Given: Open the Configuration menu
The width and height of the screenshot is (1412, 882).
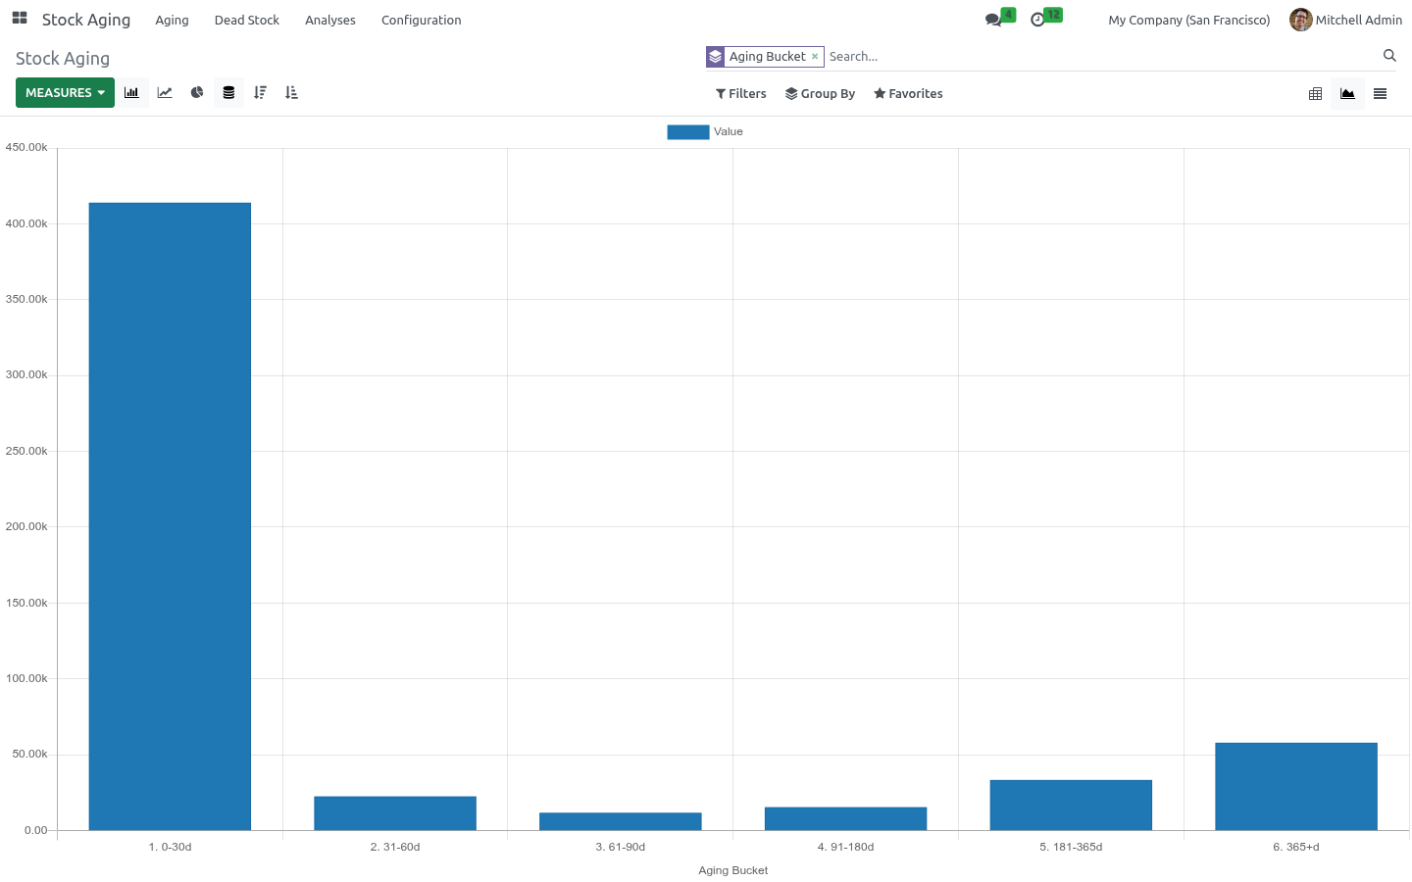Looking at the screenshot, I should [x=422, y=20].
